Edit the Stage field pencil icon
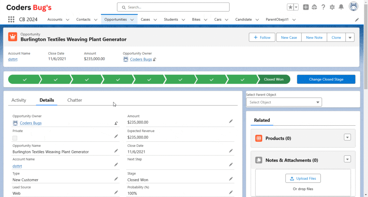Image resolution: width=368 pixels, height=197 pixels. 231,179
